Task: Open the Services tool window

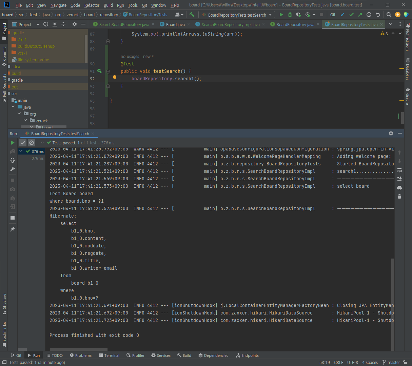Action: [x=161, y=355]
